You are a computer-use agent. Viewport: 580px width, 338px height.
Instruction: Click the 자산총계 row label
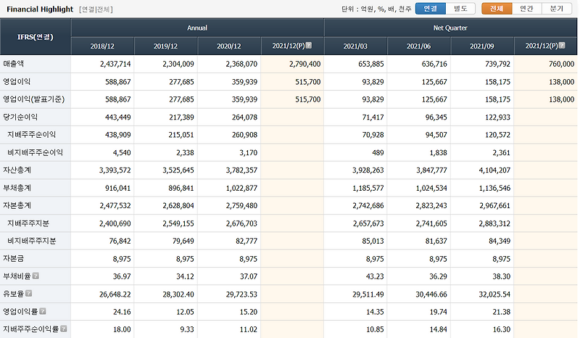17,170
